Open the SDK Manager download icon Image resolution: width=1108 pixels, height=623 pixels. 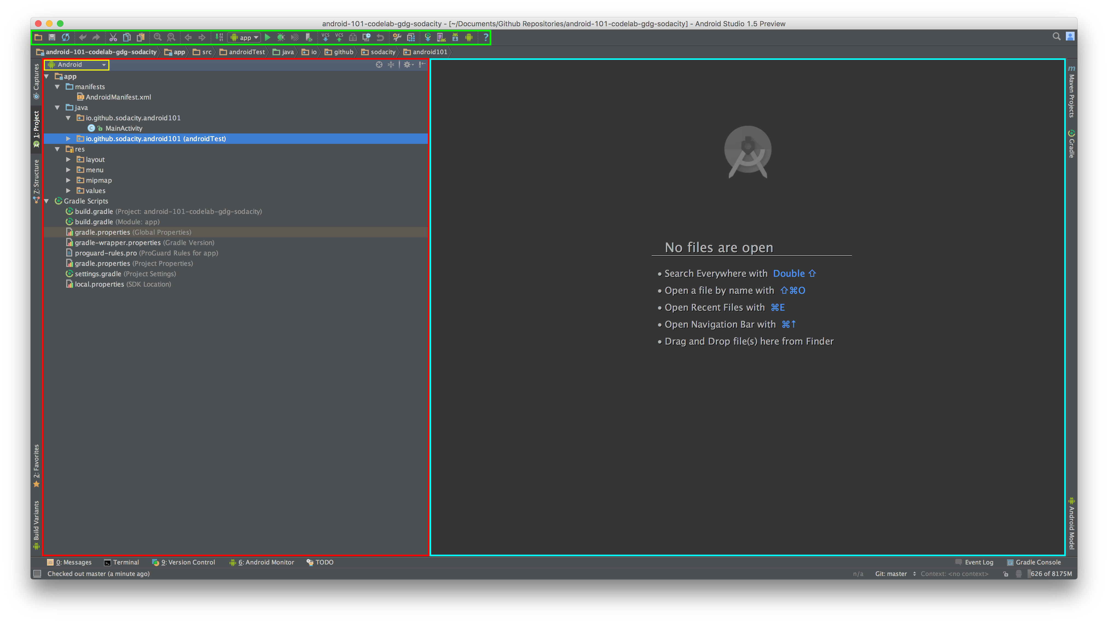pyautogui.click(x=455, y=37)
